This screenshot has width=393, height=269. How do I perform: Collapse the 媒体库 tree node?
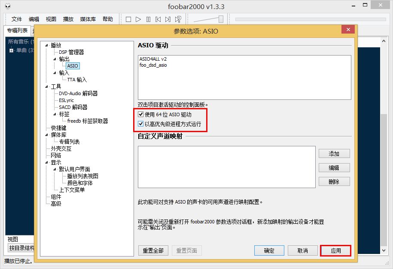coord(47,135)
